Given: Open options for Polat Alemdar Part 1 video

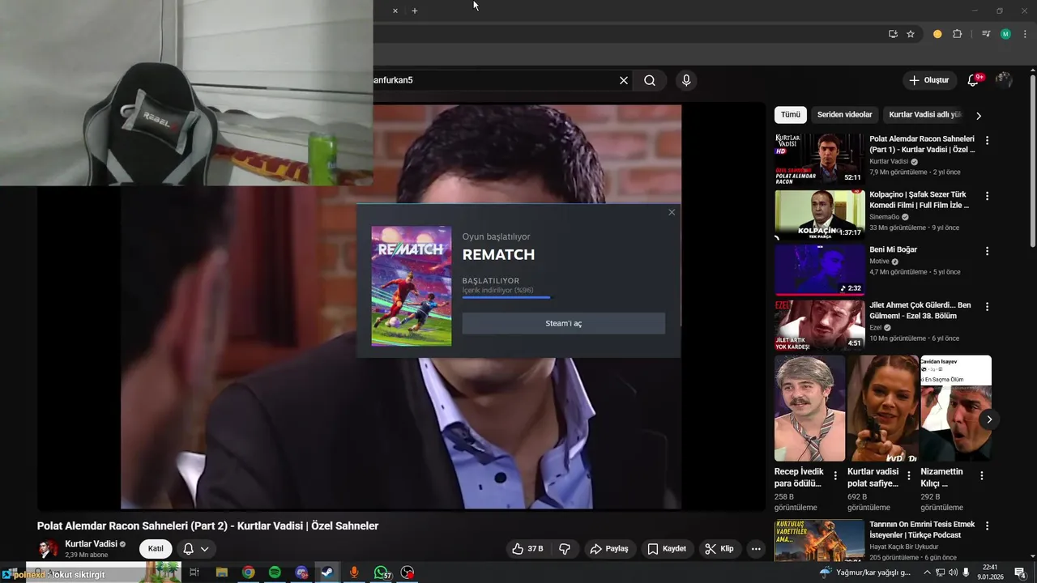Looking at the screenshot, I should (x=987, y=140).
